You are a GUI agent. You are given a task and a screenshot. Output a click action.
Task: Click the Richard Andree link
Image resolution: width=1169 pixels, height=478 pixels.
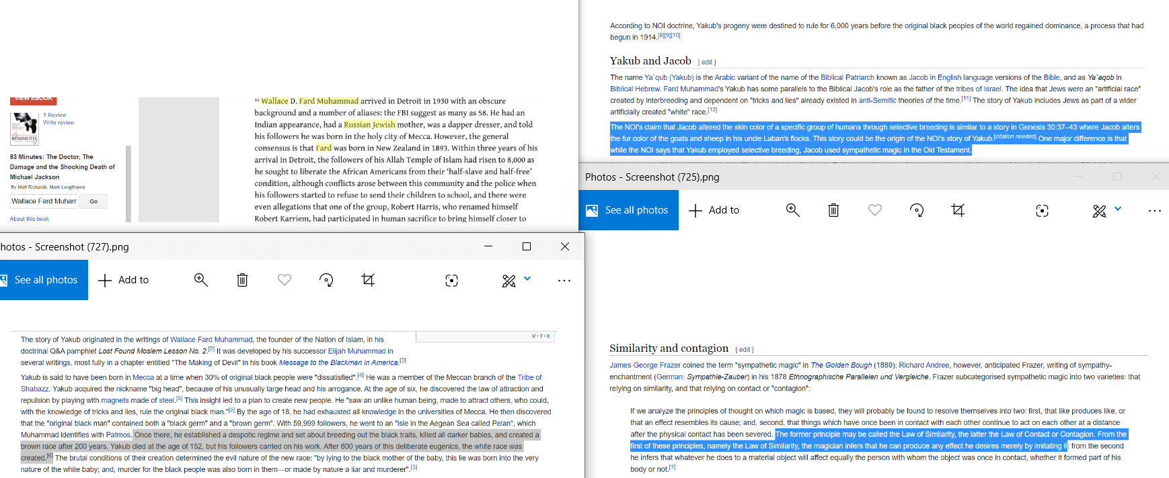point(924,365)
